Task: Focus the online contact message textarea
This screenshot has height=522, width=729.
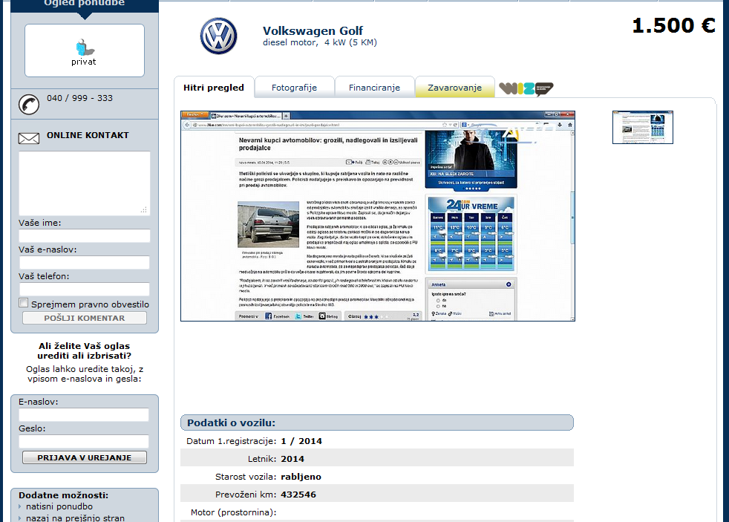Action: [84, 183]
